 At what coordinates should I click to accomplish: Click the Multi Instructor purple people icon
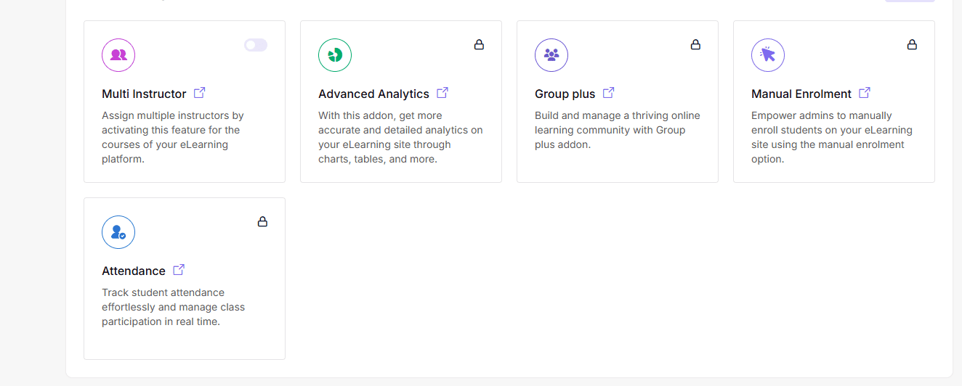click(118, 55)
